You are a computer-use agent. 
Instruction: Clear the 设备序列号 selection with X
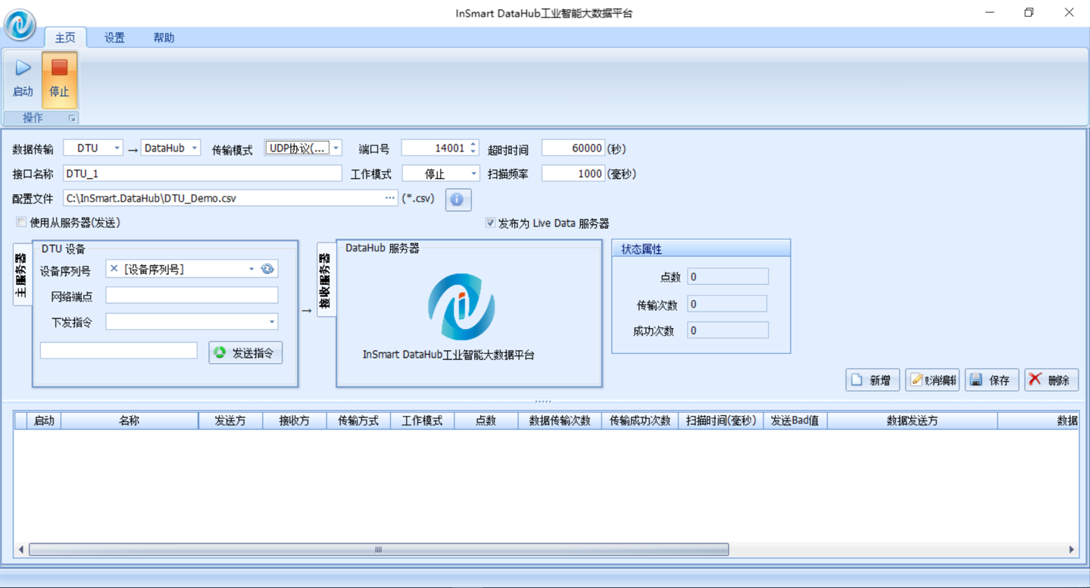click(114, 269)
